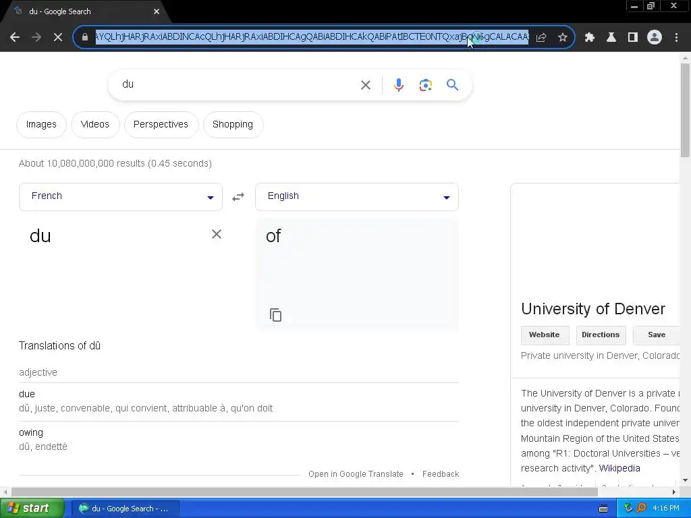Click the horizontal scrollbar thumb
The image size is (691, 518).
[304, 492]
